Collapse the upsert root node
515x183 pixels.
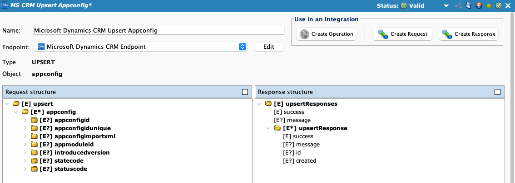7,103
